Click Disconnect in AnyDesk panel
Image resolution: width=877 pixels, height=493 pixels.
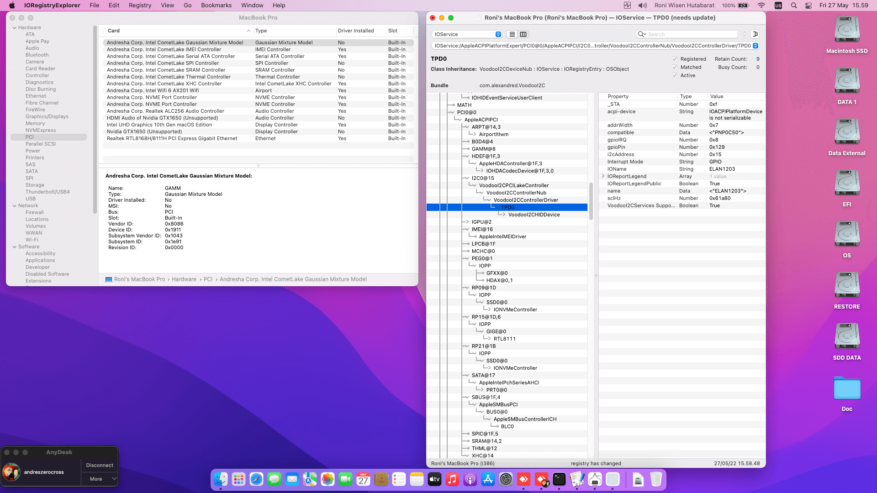pos(100,465)
